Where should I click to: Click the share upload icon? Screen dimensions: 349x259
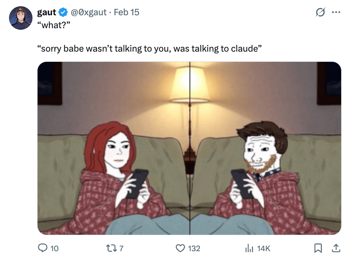point(336,248)
